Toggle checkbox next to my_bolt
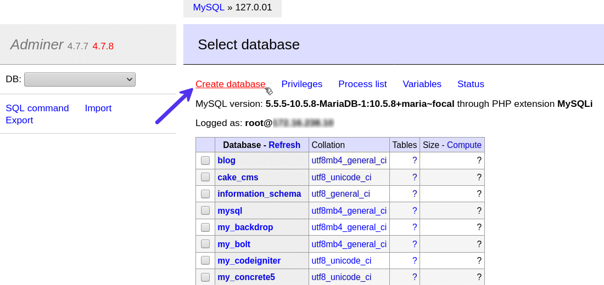604x285 pixels. point(205,244)
